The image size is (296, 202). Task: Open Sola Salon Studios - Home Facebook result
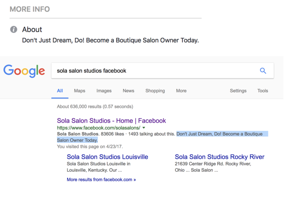(111, 121)
